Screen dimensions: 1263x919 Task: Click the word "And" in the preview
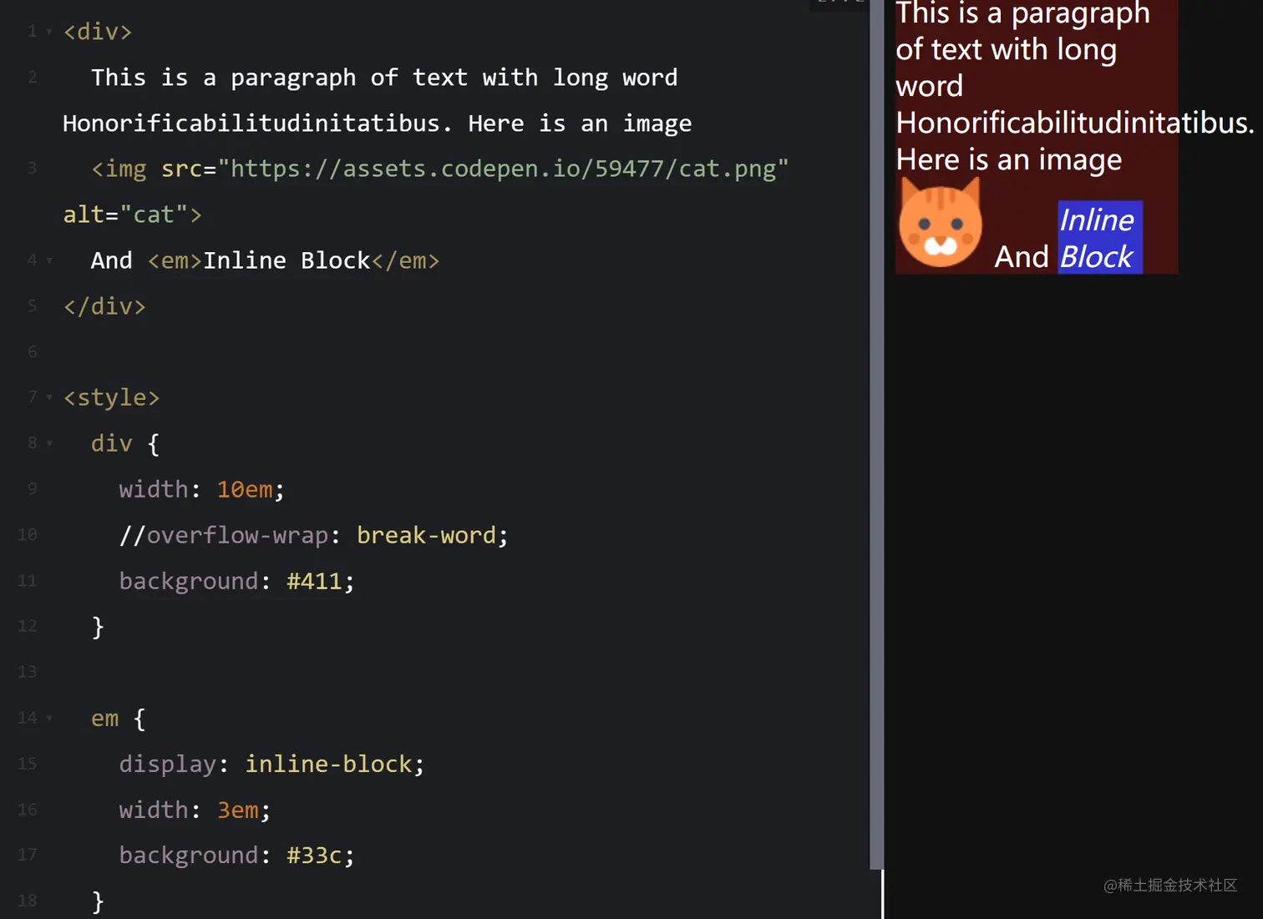click(x=1021, y=256)
